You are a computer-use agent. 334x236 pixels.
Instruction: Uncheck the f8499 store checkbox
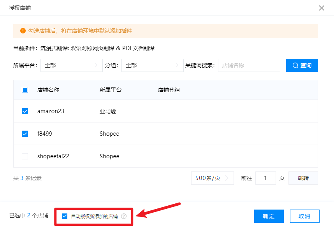click(x=25, y=134)
